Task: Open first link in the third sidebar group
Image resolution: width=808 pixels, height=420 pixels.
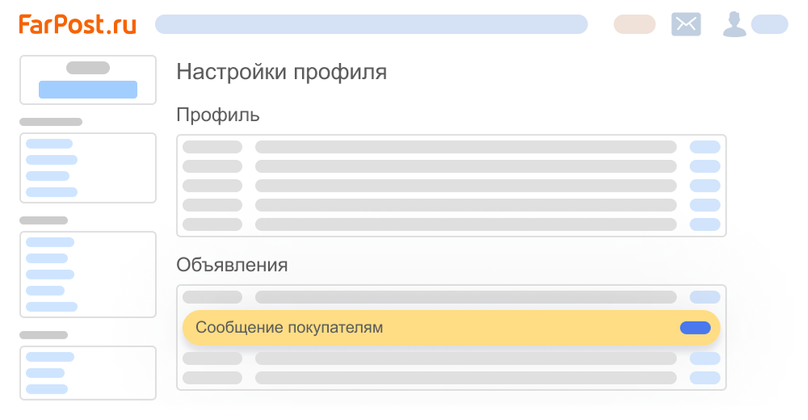Action: click(x=50, y=357)
